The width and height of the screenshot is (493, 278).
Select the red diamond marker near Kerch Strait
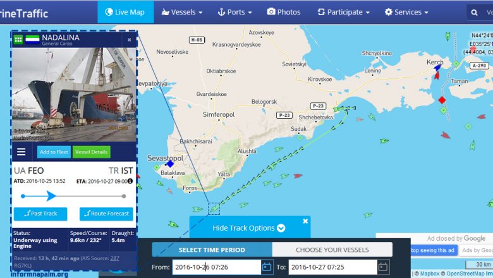(x=442, y=100)
